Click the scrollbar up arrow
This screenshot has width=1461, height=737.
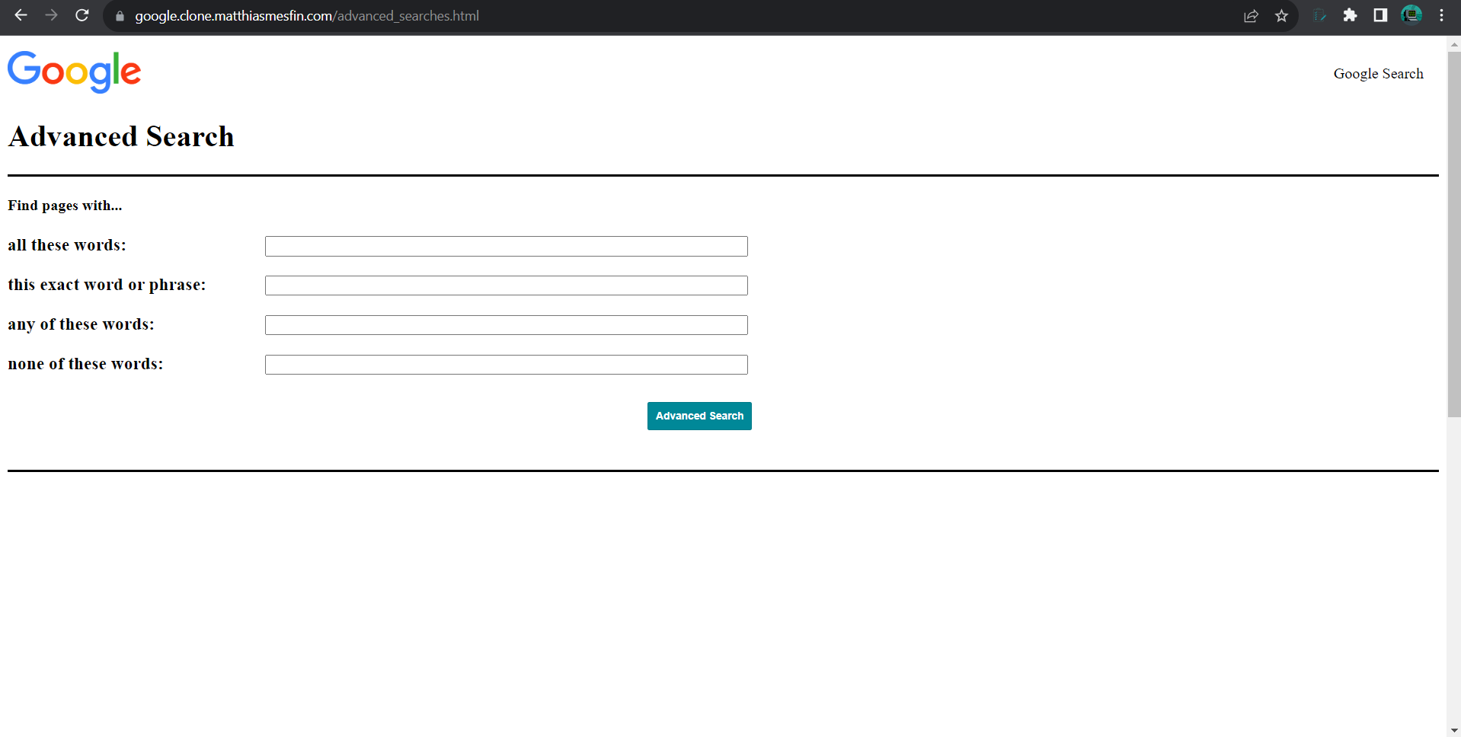tap(1454, 44)
